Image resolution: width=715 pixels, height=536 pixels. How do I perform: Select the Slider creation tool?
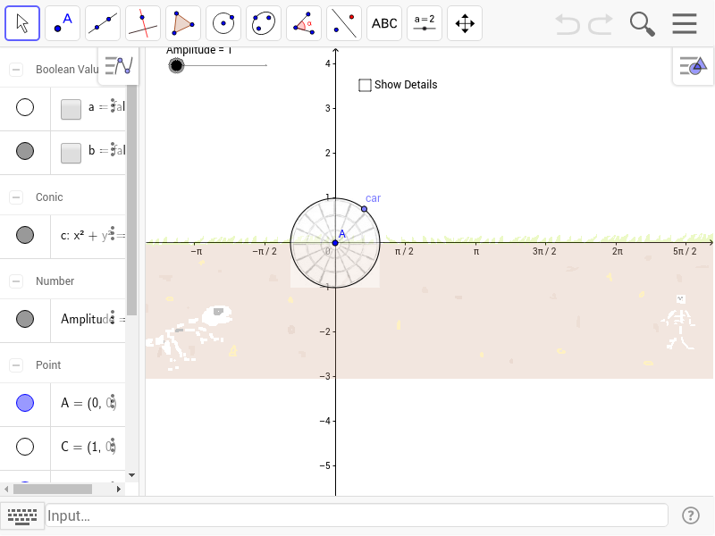[424, 22]
